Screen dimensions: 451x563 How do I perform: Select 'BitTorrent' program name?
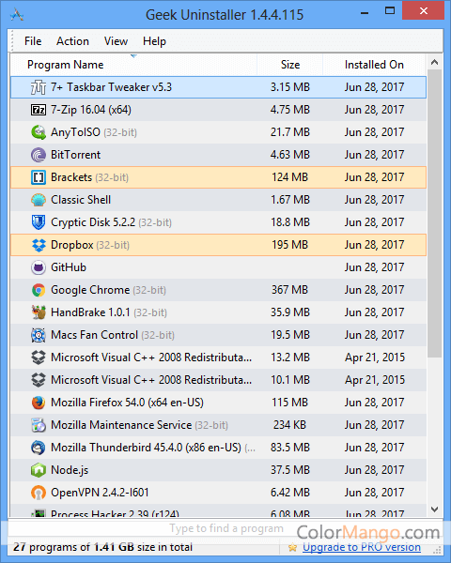pyautogui.click(x=75, y=155)
